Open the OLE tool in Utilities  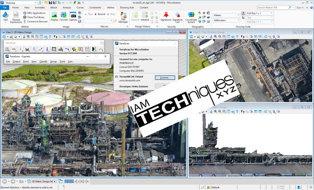coord(5,17)
